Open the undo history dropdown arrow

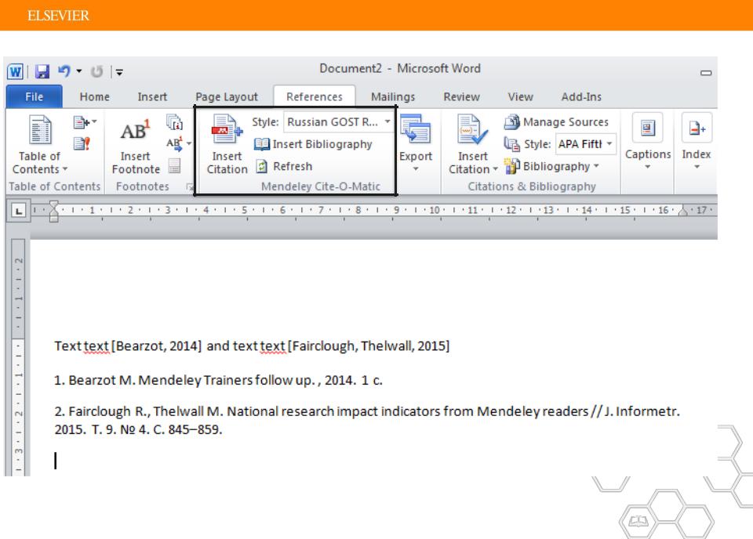pos(78,71)
